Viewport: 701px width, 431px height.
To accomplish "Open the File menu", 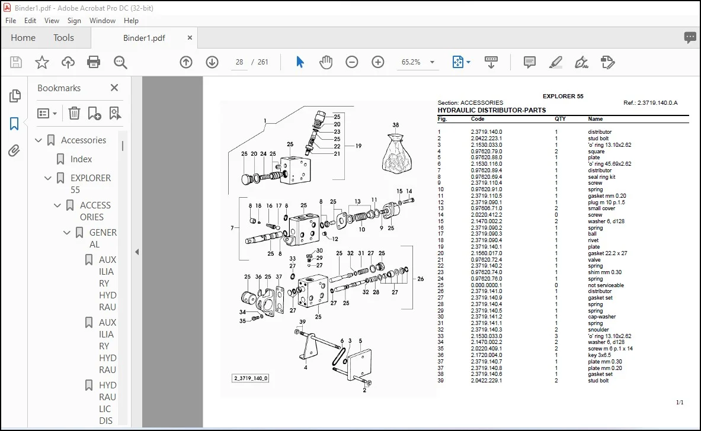I will pos(11,21).
